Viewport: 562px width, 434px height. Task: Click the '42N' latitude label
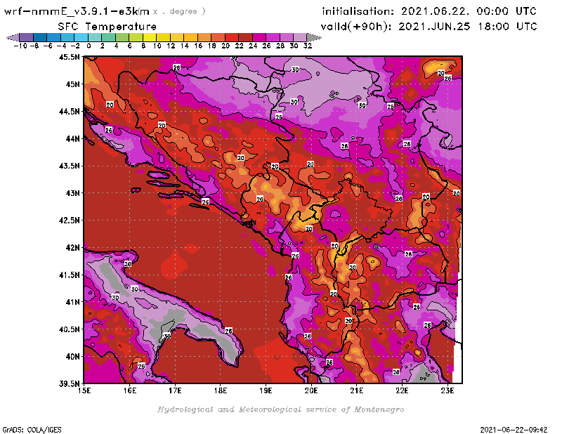pyautogui.click(x=73, y=248)
